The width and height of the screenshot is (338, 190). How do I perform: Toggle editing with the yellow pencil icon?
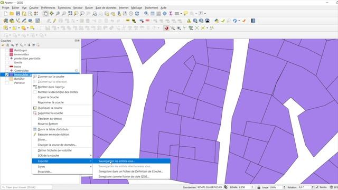[x=54, y=21]
